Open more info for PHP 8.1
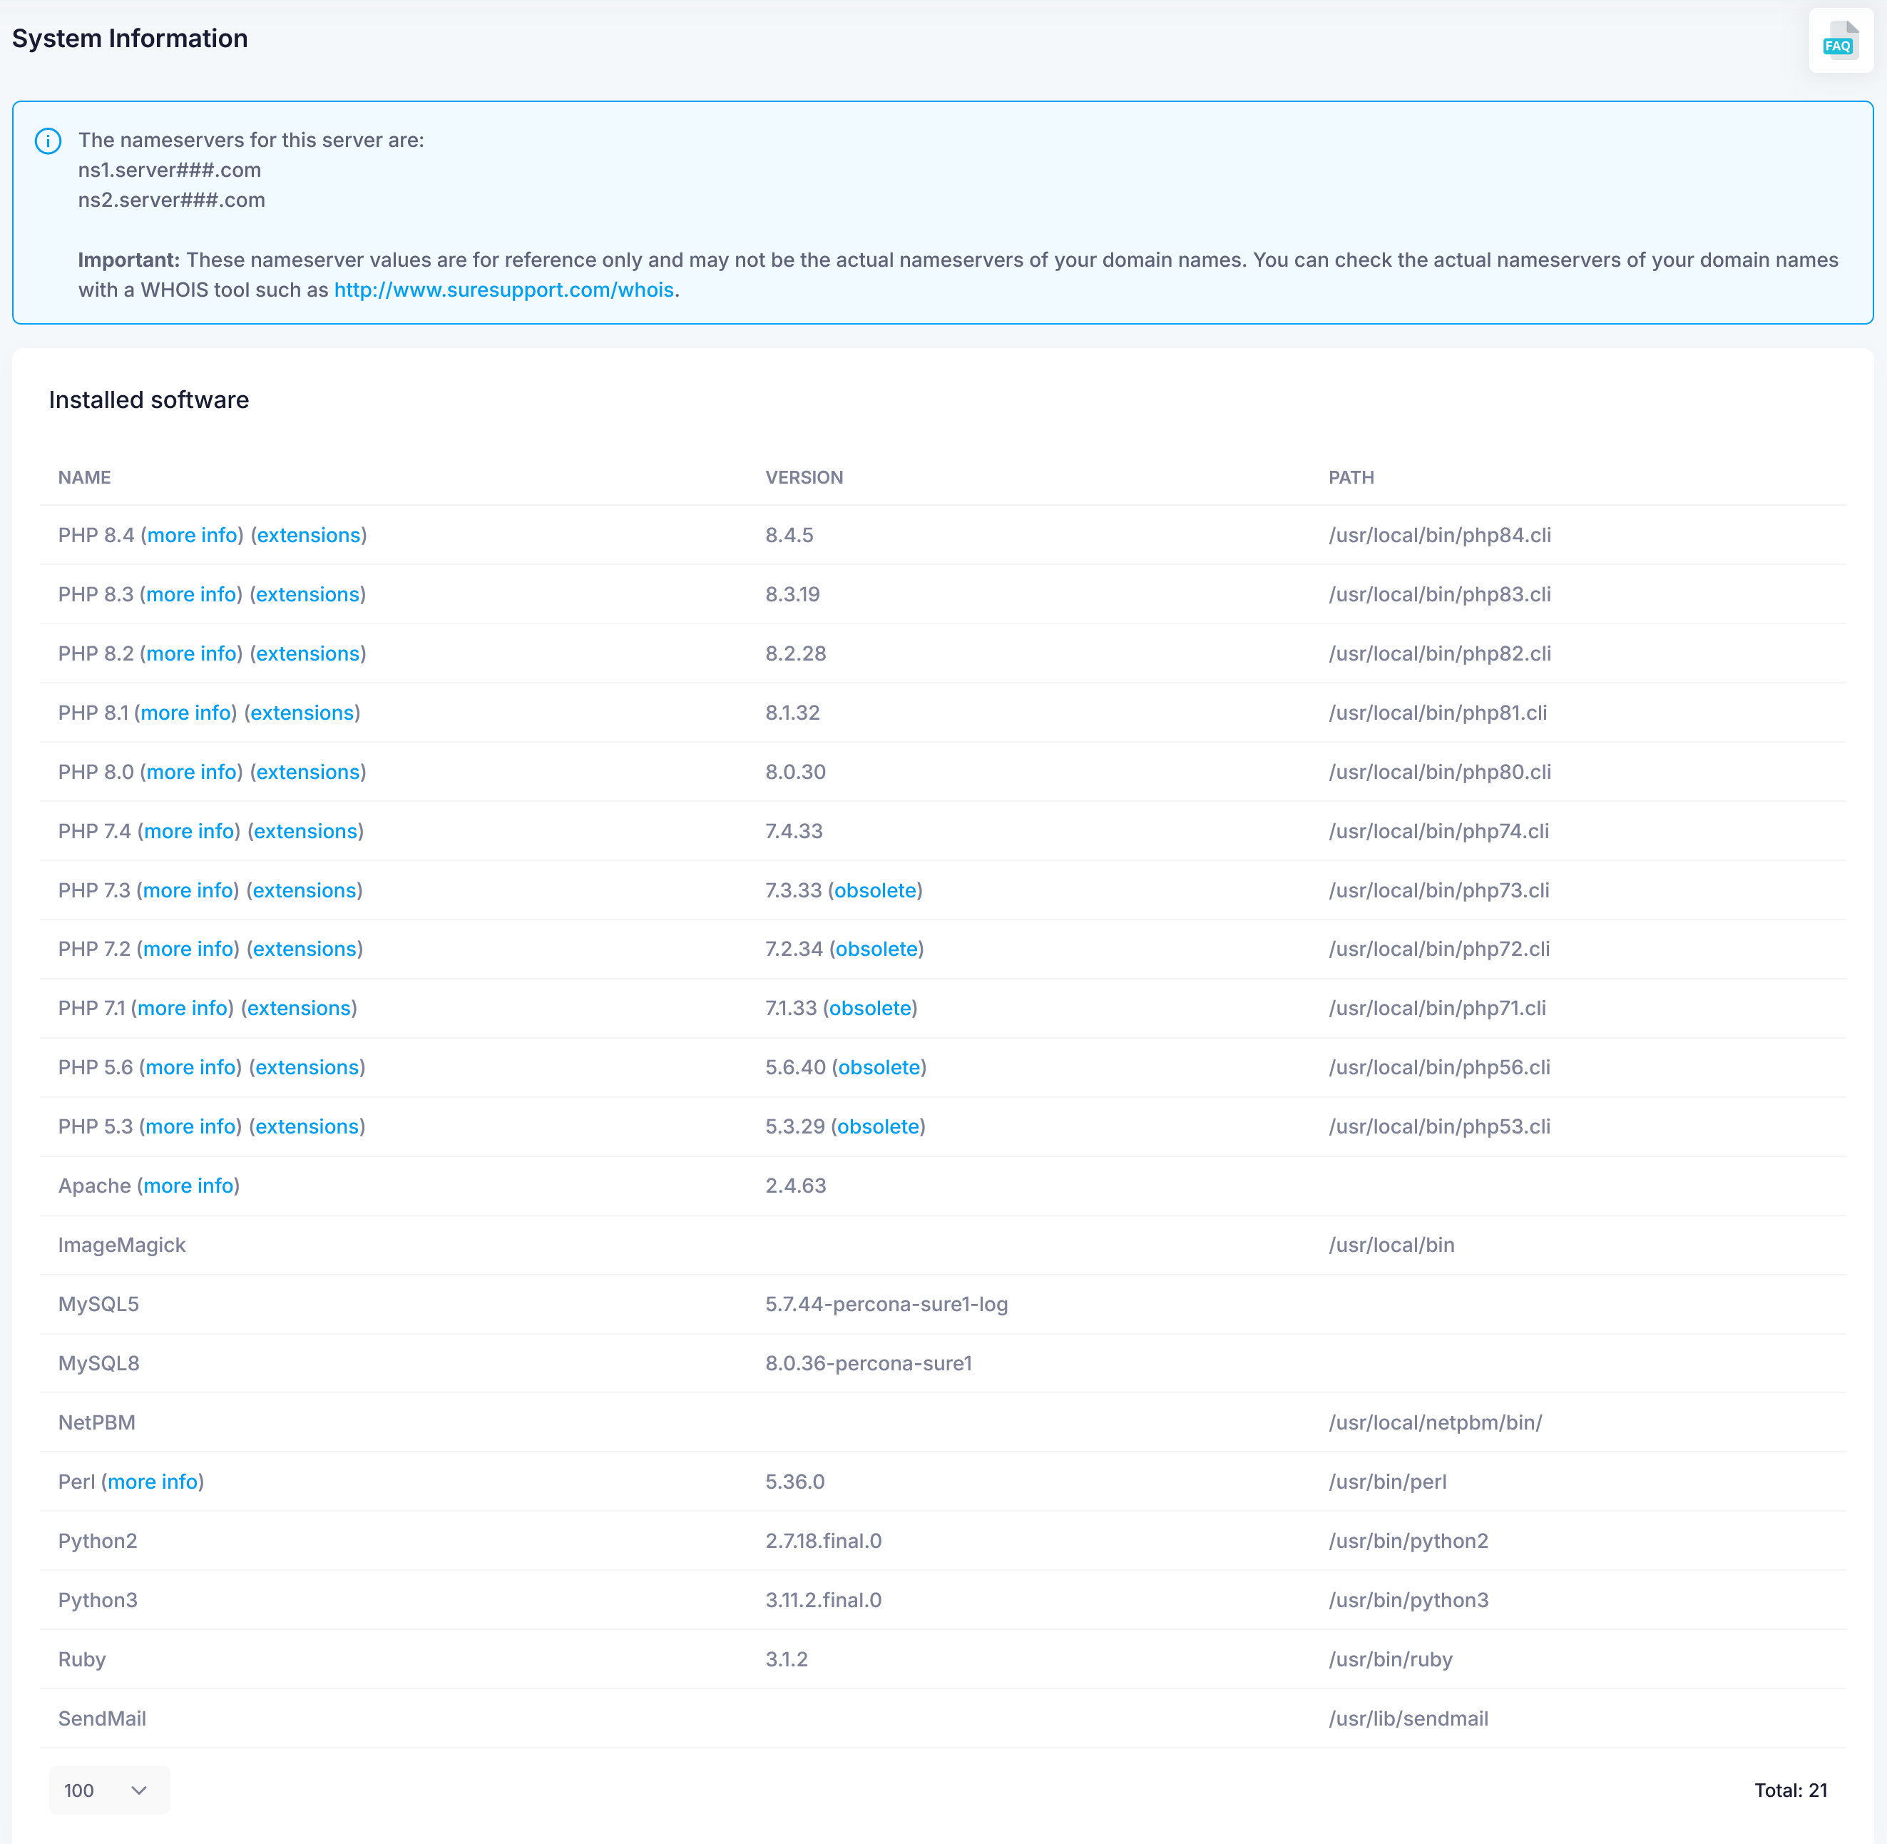This screenshot has height=1844, width=1887. 186,712
